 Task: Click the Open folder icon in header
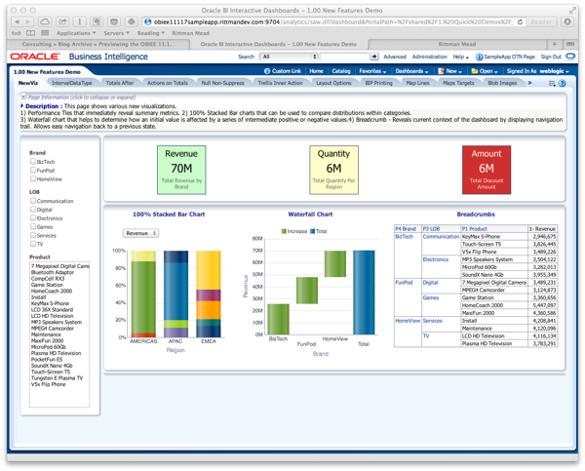click(x=475, y=71)
